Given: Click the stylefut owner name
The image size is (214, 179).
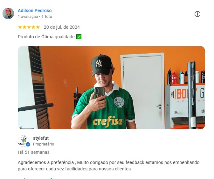Looking at the screenshot, I should point(41,138).
